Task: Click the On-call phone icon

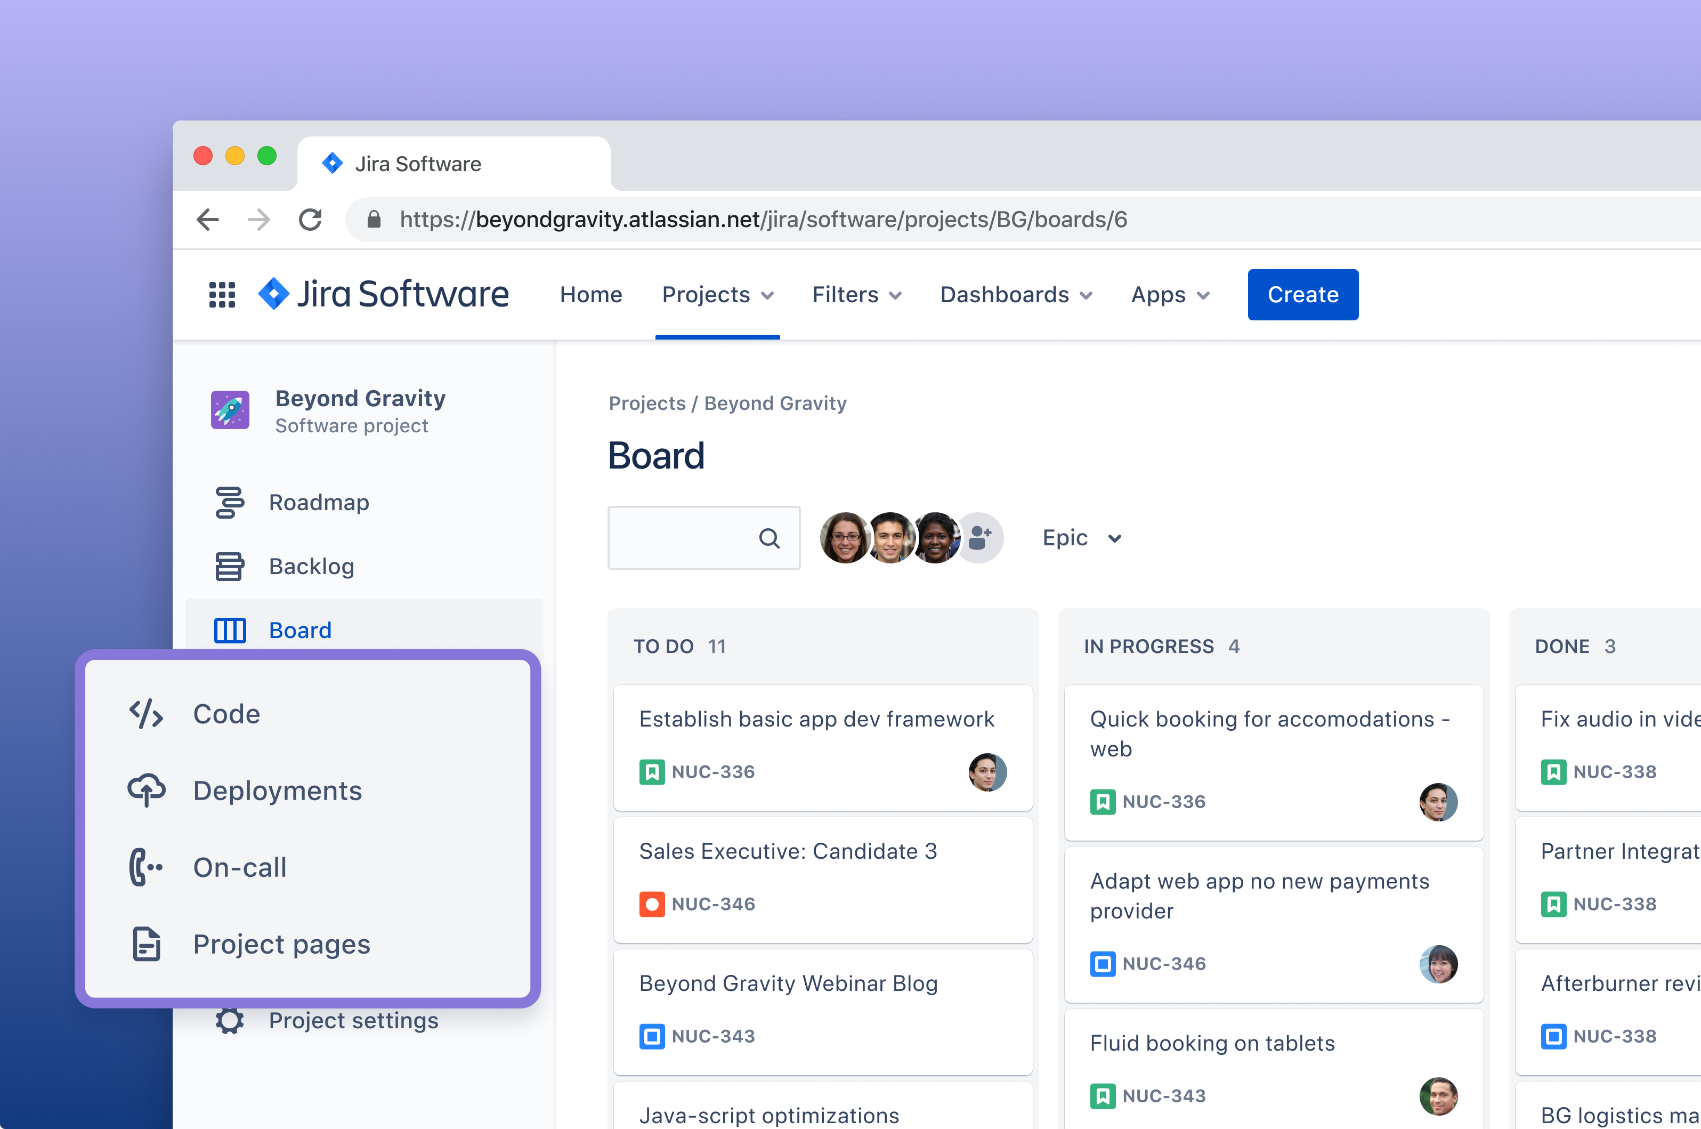Action: click(x=146, y=867)
